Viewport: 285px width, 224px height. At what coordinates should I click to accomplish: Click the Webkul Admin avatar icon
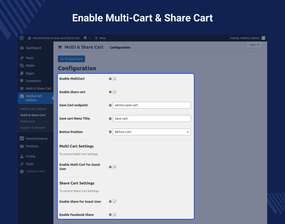pos(263,38)
